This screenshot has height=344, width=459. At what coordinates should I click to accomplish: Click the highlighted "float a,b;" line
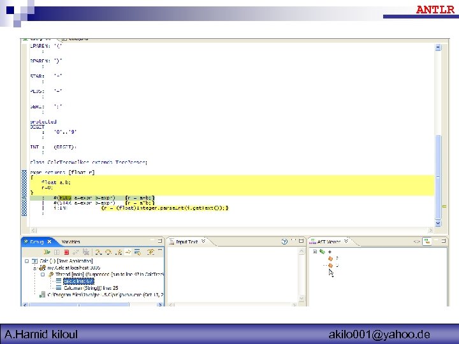click(x=56, y=183)
